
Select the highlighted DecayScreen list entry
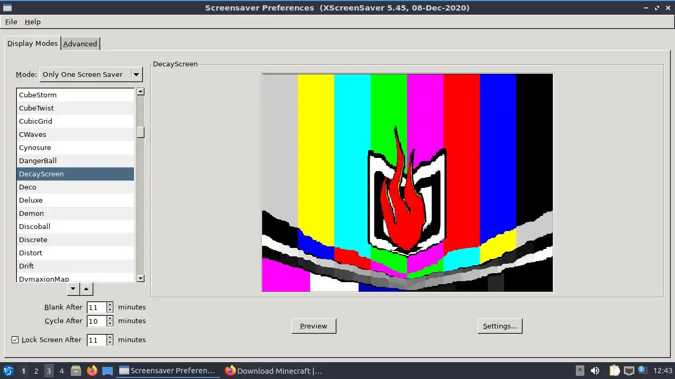(x=75, y=174)
